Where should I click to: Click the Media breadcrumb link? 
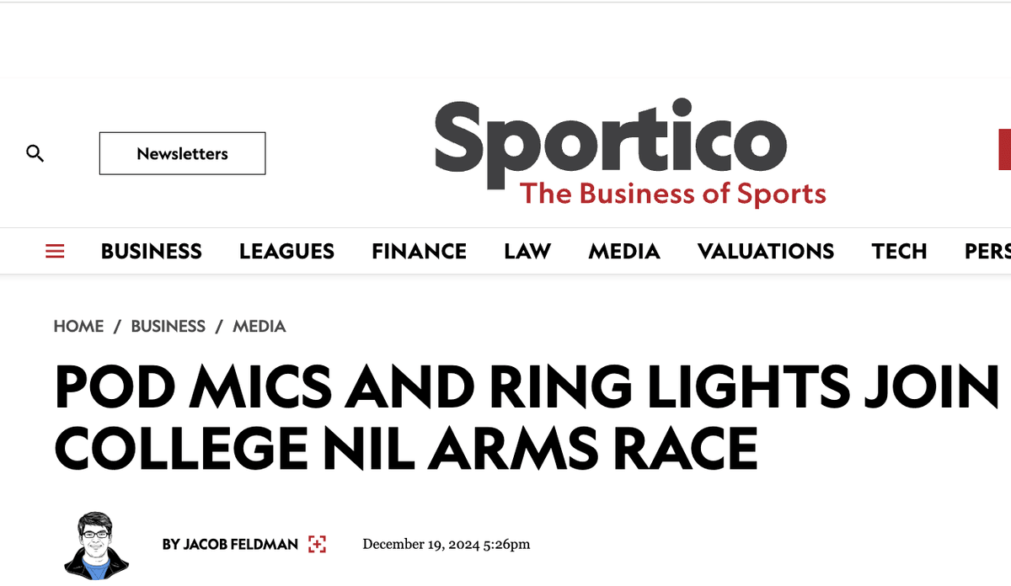(259, 326)
